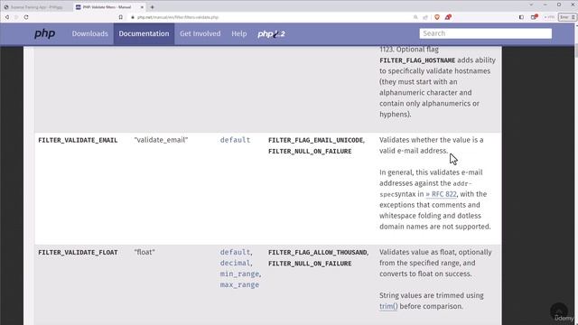Viewport: 578px width, 325px height.
Task: Toggle the browser sidebar panel icon
Action: 521,17
